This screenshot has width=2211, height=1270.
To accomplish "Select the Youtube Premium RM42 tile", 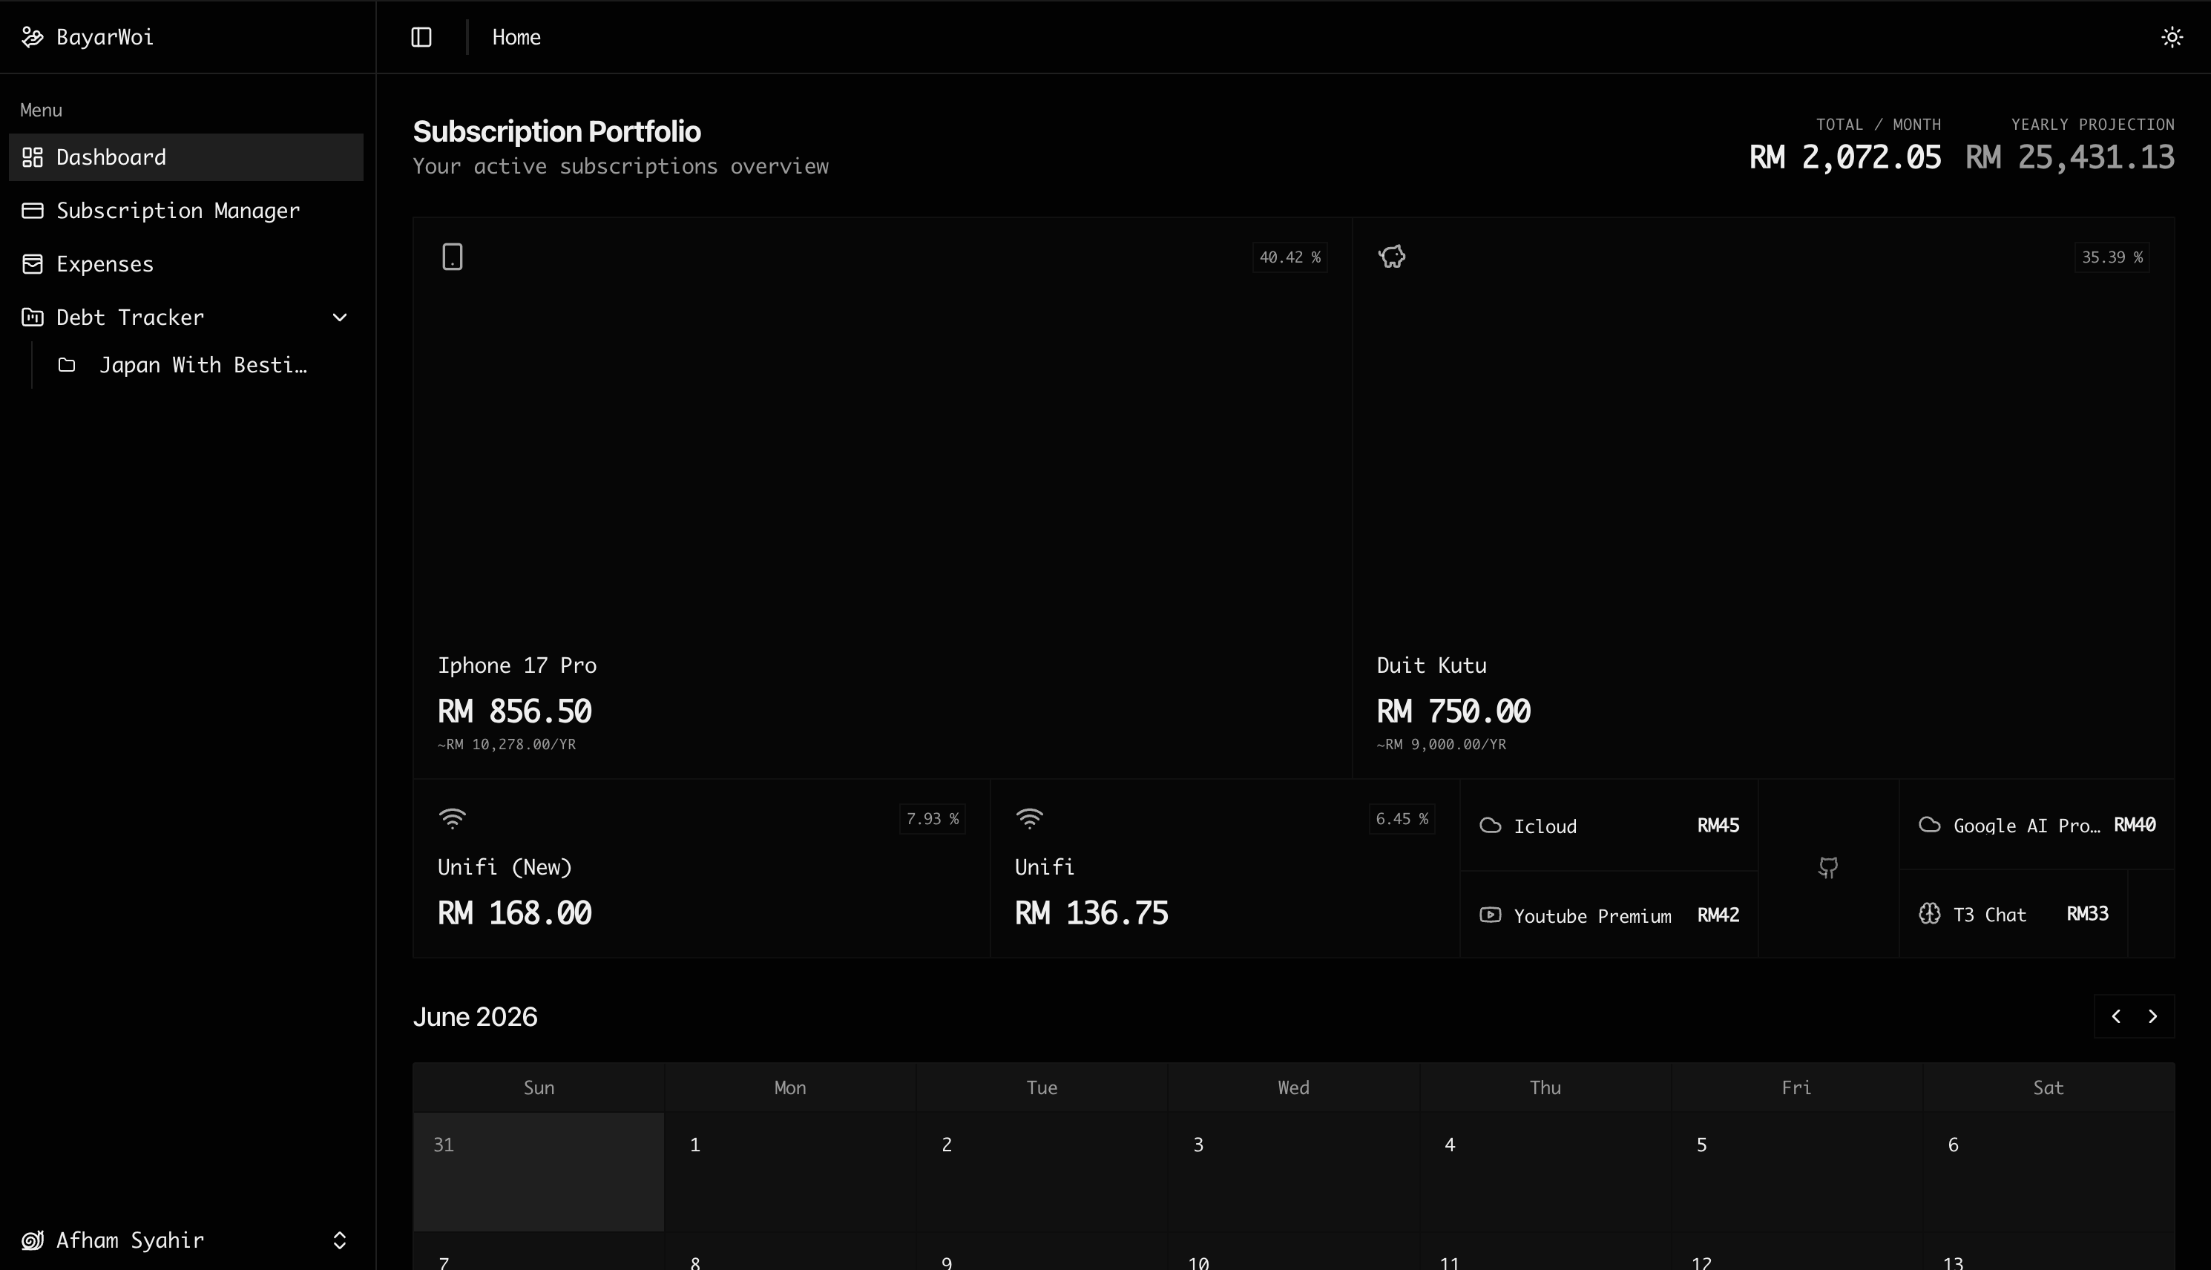I will tap(1609, 915).
